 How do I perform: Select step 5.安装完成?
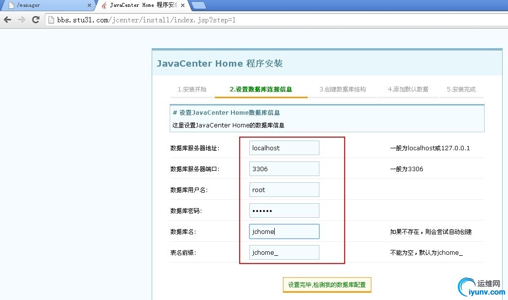[x=461, y=89]
